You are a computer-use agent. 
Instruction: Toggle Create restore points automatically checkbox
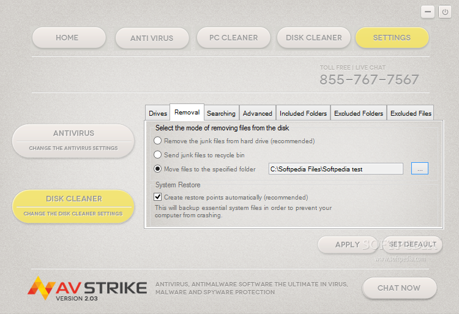[x=157, y=197]
